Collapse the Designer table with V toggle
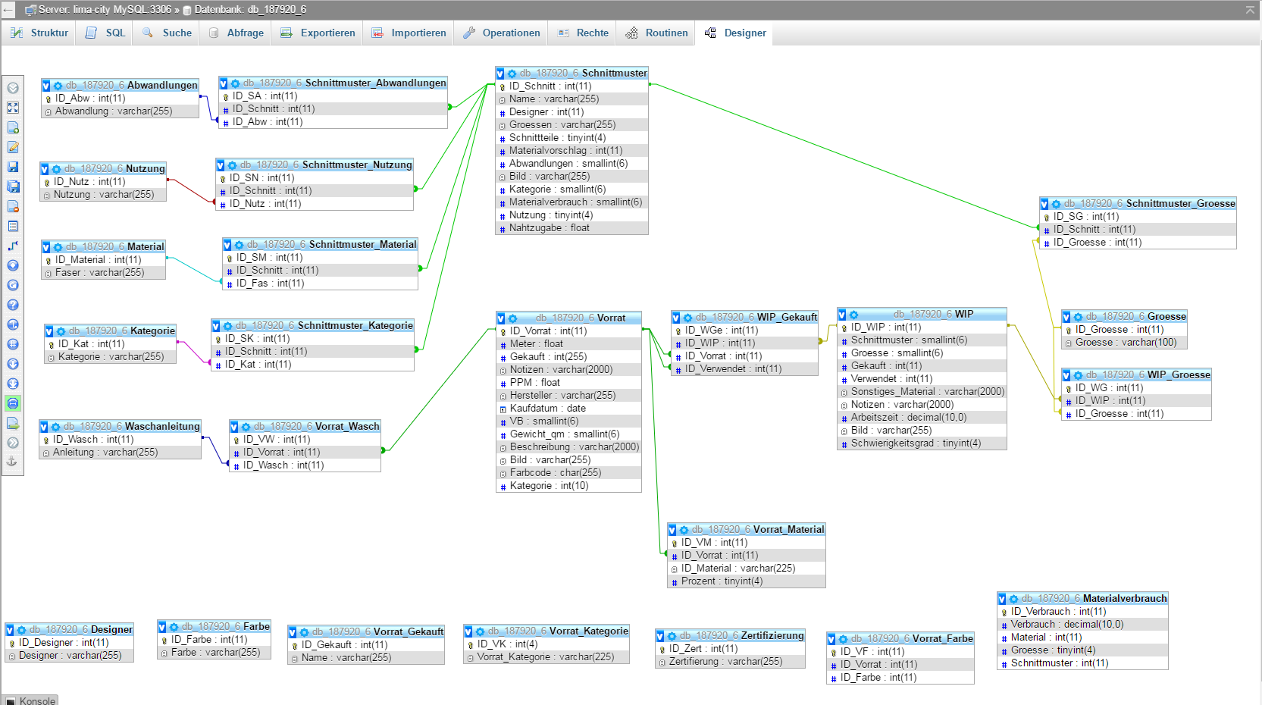The height and width of the screenshot is (705, 1262). pyautogui.click(x=10, y=630)
